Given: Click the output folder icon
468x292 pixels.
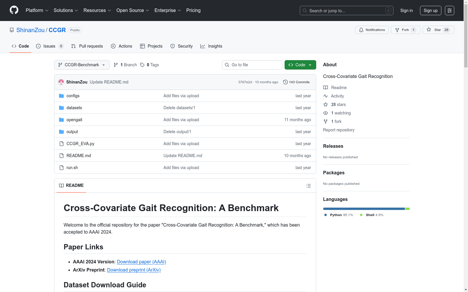Looking at the screenshot, I should [x=61, y=132].
